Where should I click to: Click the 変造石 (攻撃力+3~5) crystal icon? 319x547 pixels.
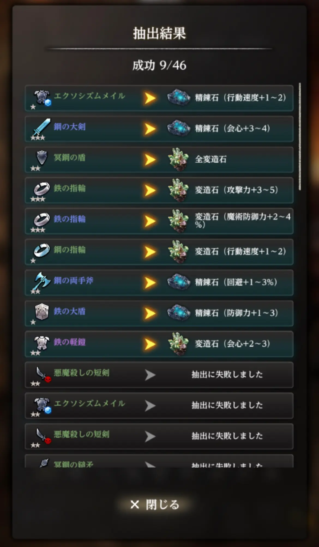point(179,190)
